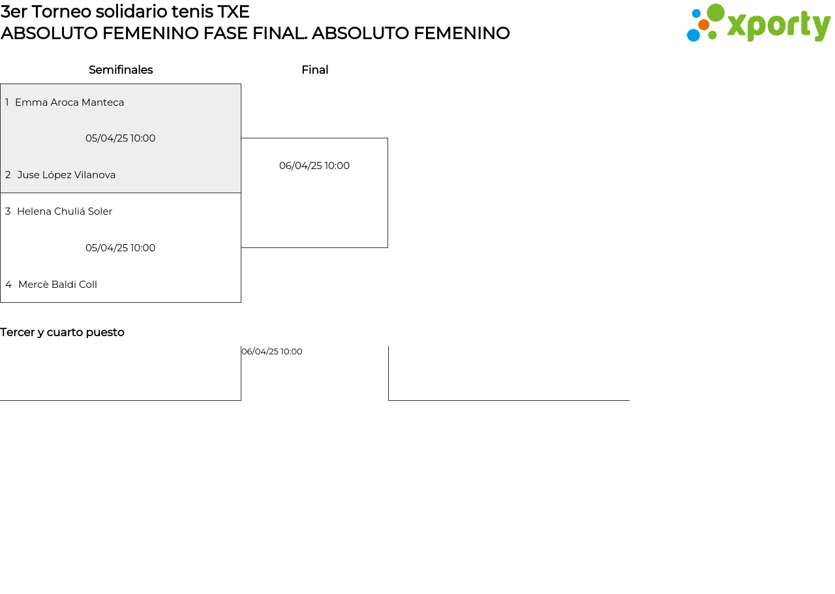This screenshot has width=835, height=594.
Task: Click the Final match date 06/04/25 10:00
Action: [x=314, y=166]
